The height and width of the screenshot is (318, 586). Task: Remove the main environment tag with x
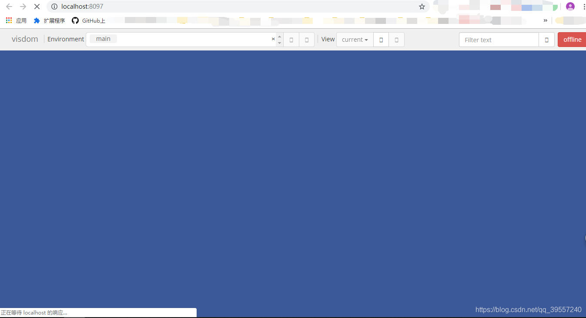pyautogui.click(x=273, y=39)
